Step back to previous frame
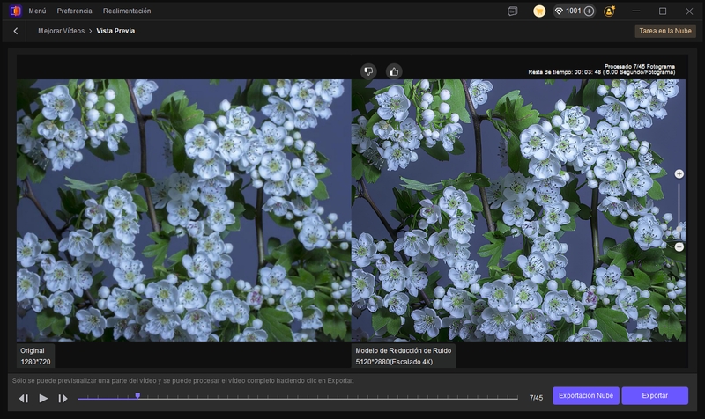This screenshot has height=419, width=705. pyautogui.click(x=24, y=398)
